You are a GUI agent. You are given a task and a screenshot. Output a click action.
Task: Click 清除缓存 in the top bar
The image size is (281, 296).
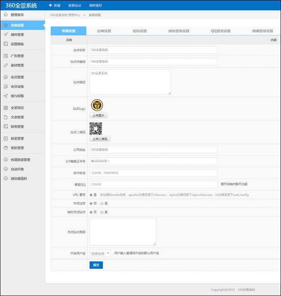point(95,5)
